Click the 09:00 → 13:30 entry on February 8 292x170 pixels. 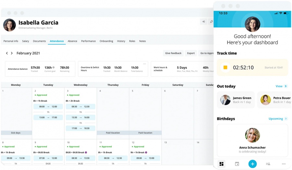[16, 158]
